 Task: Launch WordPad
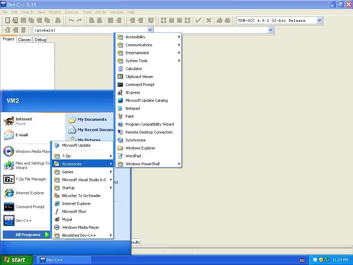click(x=148, y=156)
